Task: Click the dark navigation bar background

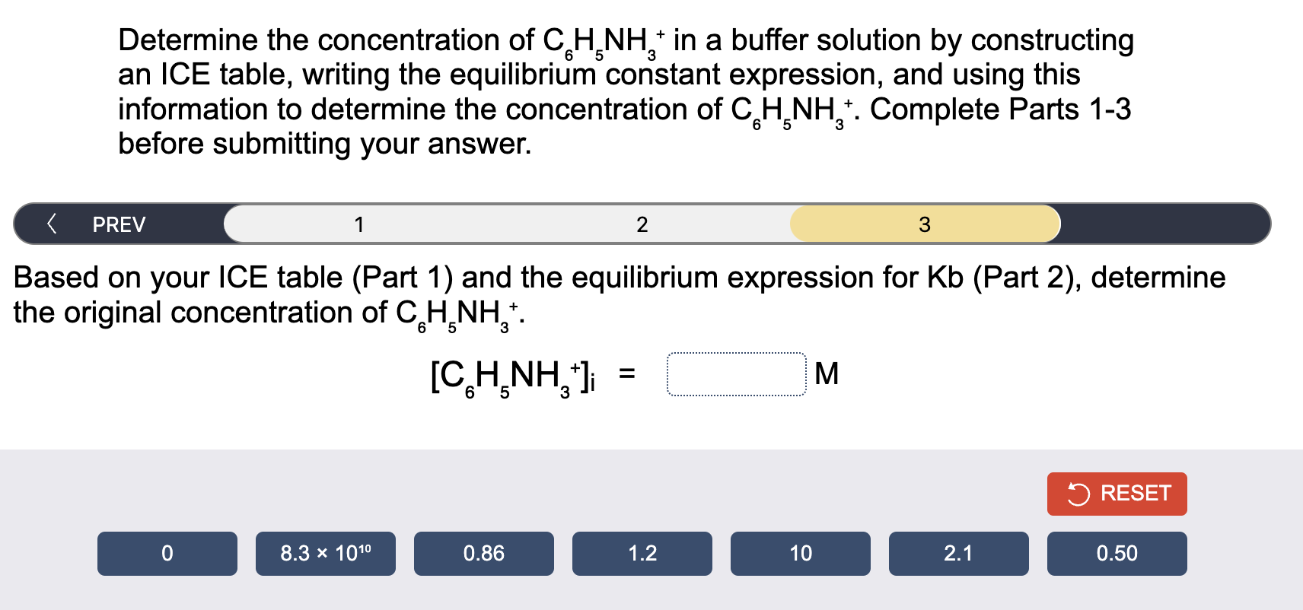Action: [1164, 224]
